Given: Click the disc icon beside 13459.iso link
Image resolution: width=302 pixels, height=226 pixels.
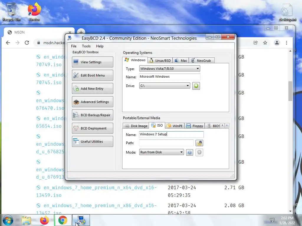Looking at the screenshot, I should coord(38,187).
